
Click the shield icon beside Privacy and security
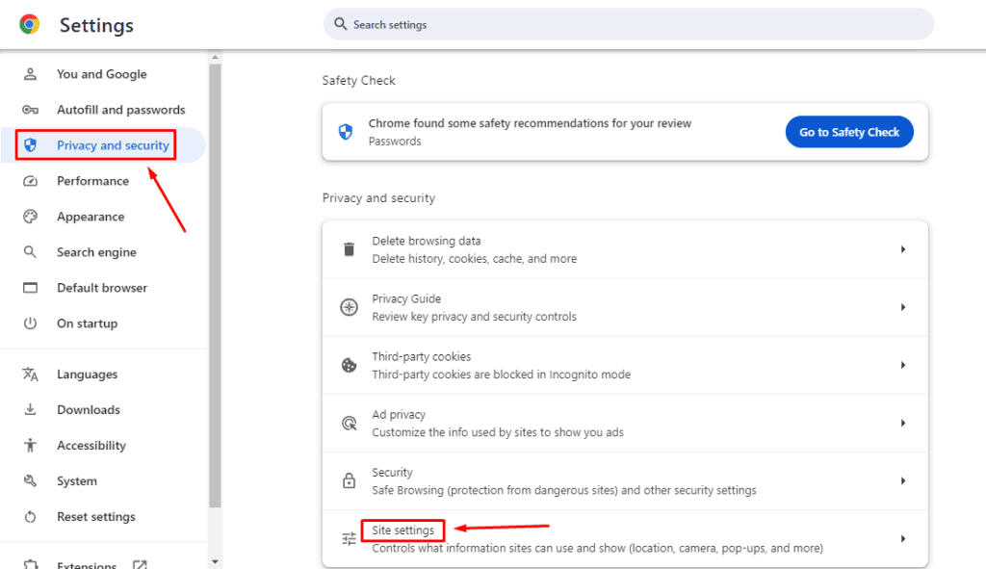[x=30, y=145]
